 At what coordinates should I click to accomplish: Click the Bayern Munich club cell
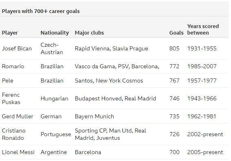(x=95, y=116)
